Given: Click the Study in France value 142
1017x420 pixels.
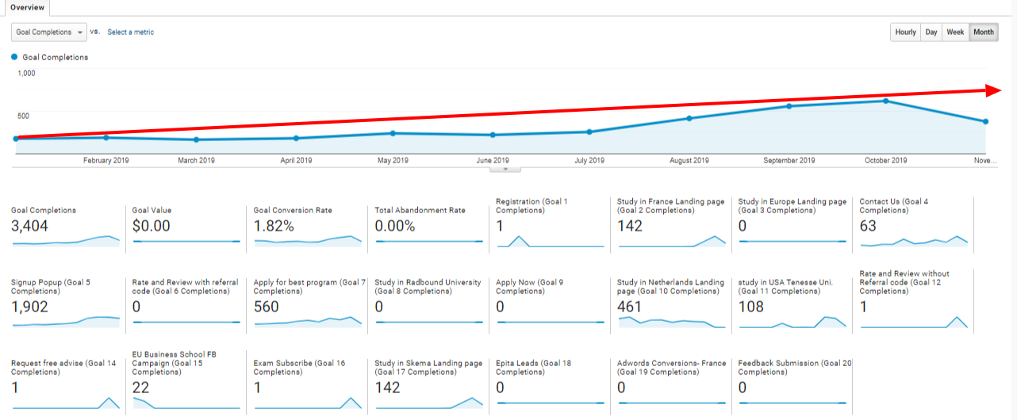Looking at the screenshot, I should tap(630, 226).
